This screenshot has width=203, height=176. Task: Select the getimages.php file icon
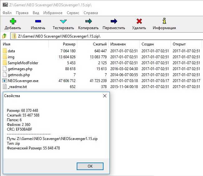[5, 69]
